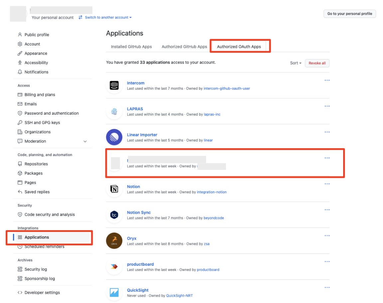Open the zsa owner link
The image size is (383, 303).
tap(207, 244)
